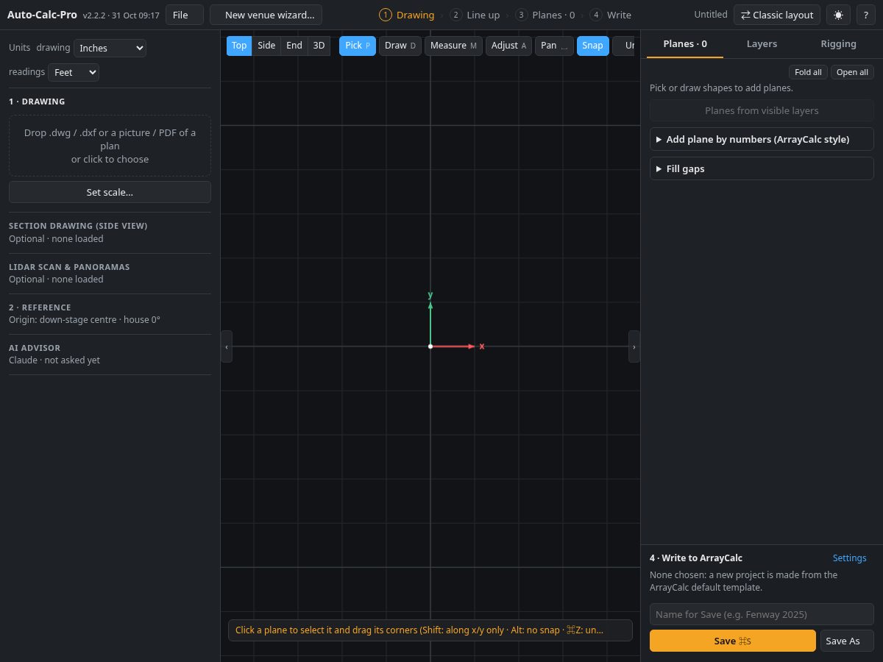Switch to Rigging tab
The height and width of the screenshot is (662, 883).
(838, 44)
